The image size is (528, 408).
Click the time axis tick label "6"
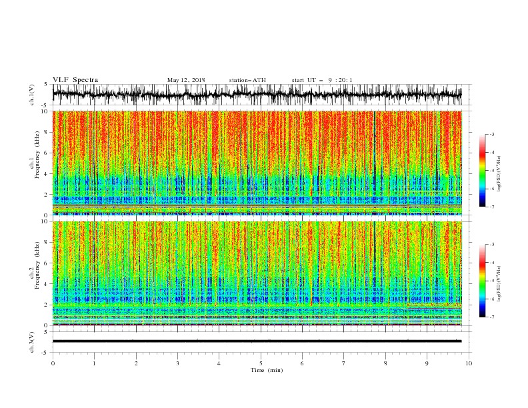tap(302, 363)
